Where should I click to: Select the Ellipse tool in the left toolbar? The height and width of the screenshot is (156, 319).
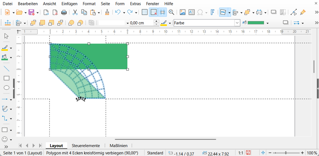(6, 88)
